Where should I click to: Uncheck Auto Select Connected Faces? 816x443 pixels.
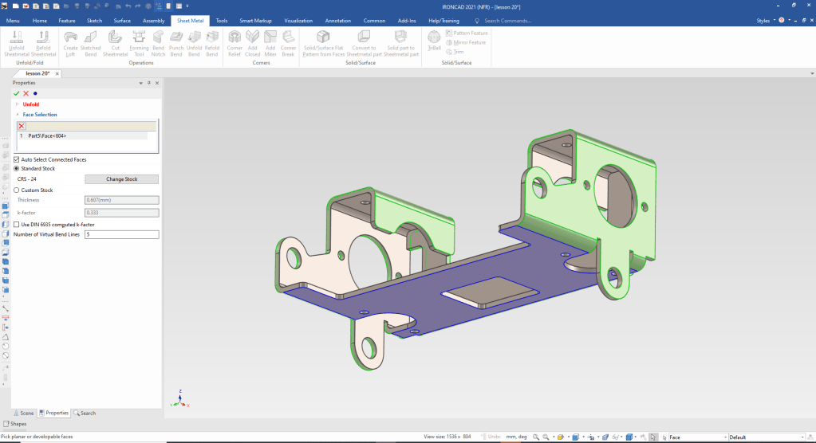(x=18, y=159)
